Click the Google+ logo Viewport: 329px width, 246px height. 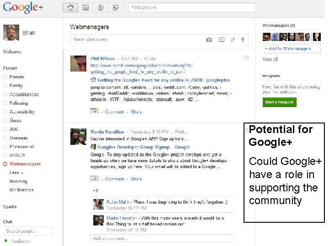pos(23,8)
